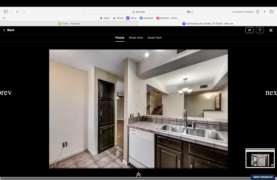Viewport: 277px width, 180px height.
Task: Advance to the next photo
Action: coord(271,92)
